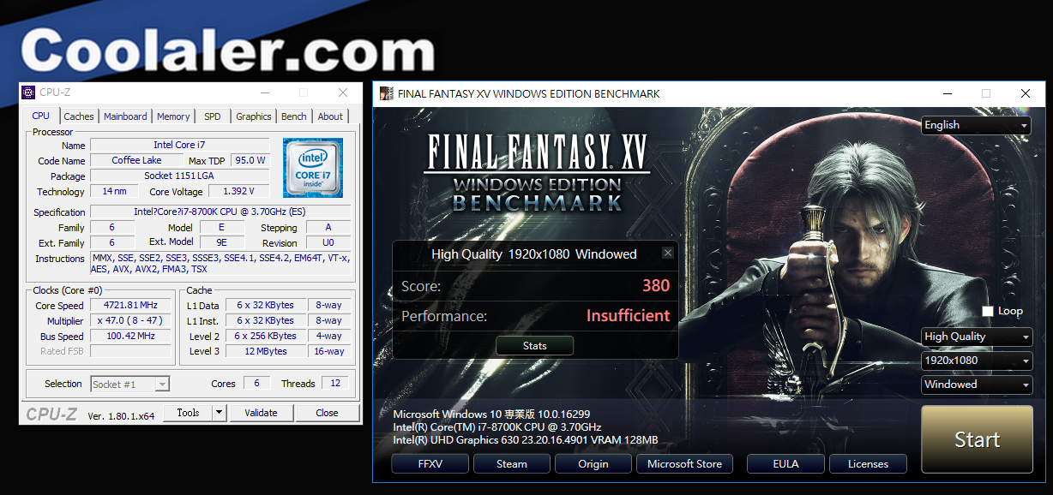Open the EULA button
Screen dimensions: 1053x495
[785, 464]
